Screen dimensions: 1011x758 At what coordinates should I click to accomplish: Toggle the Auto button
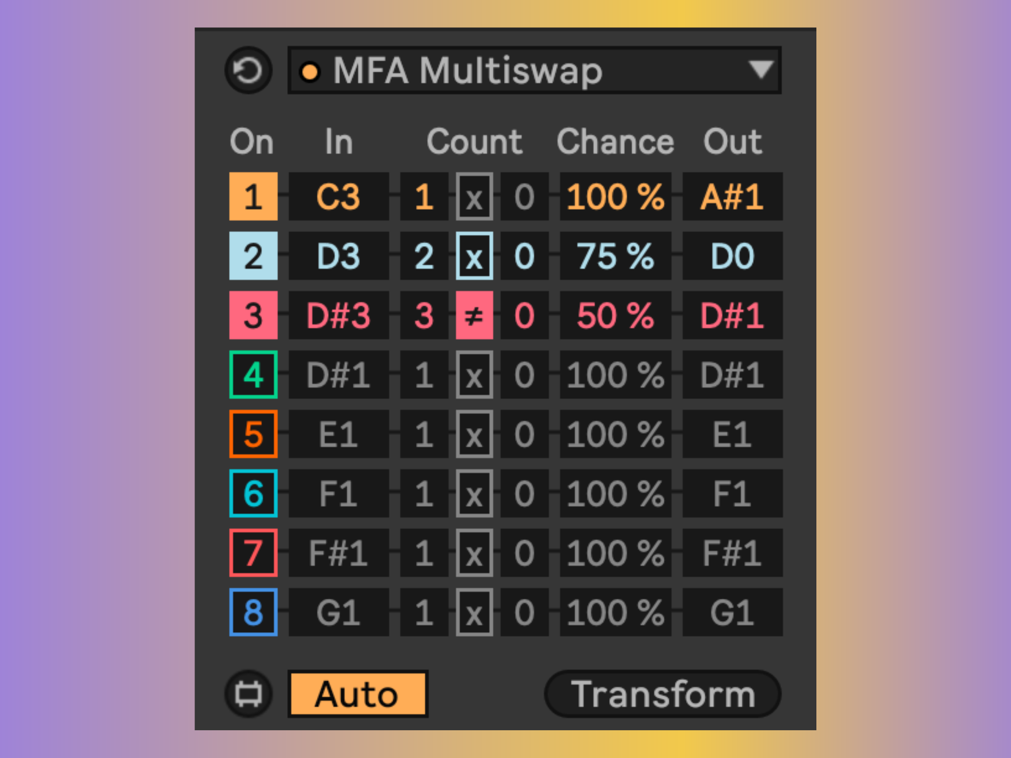click(x=357, y=694)
